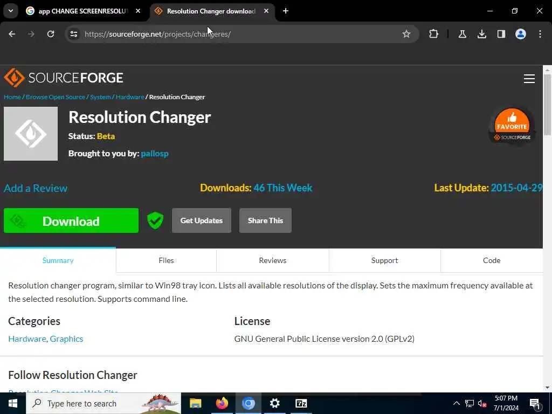The image size is (552, 414).
Task: Open the Support tab
Action: 384,260
